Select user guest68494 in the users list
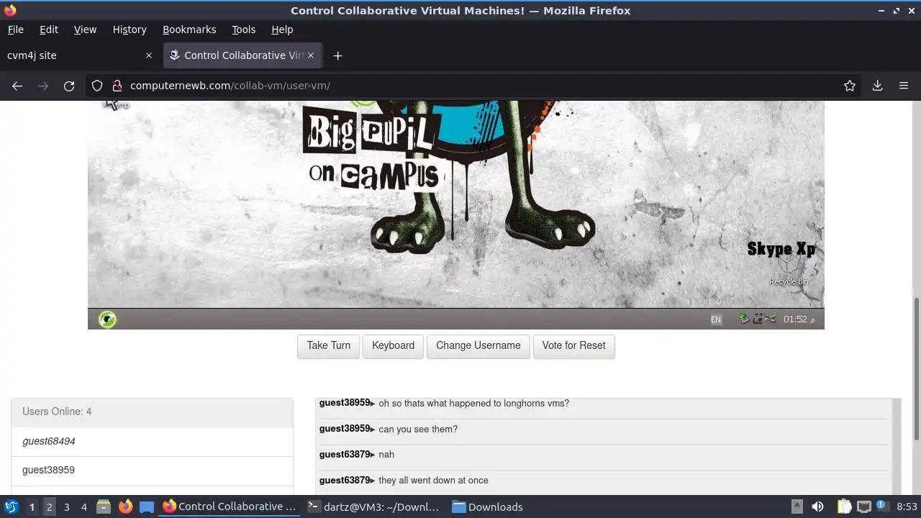The image size is (921, 518). click(x=152, y=442)
